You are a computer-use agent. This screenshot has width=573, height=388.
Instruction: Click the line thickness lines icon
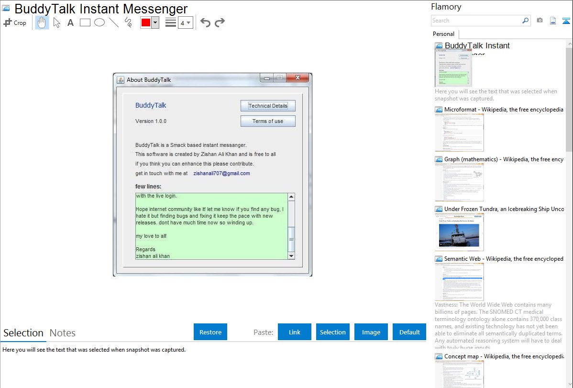point(171,22)
